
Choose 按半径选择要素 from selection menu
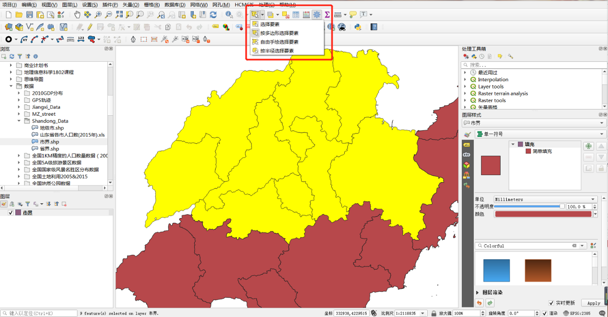tap(277, 51)
